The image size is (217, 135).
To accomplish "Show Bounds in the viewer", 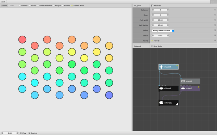I will 63,5.
